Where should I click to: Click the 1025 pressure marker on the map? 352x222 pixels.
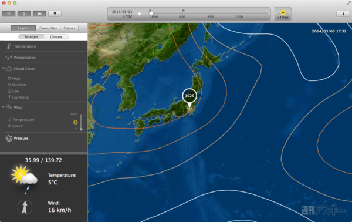coord(189,96)
